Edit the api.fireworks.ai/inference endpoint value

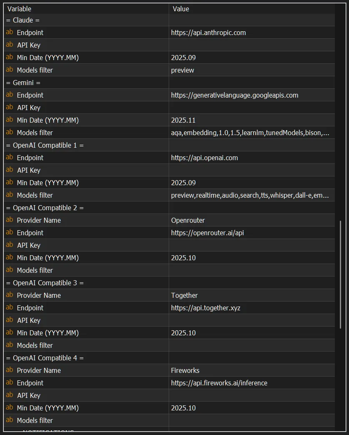pos(252,383)
